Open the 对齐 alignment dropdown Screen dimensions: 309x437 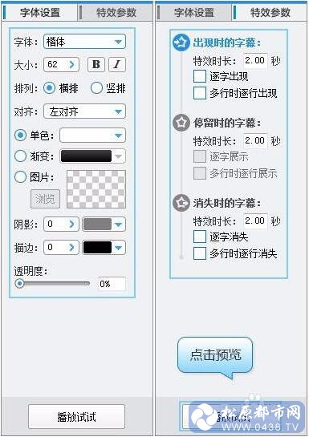tap(84, 111)
